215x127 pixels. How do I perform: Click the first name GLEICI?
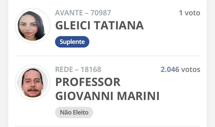click(73, 25)
